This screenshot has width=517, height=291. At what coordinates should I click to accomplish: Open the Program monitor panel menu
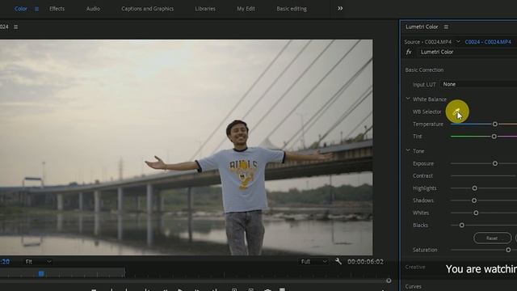16,27
